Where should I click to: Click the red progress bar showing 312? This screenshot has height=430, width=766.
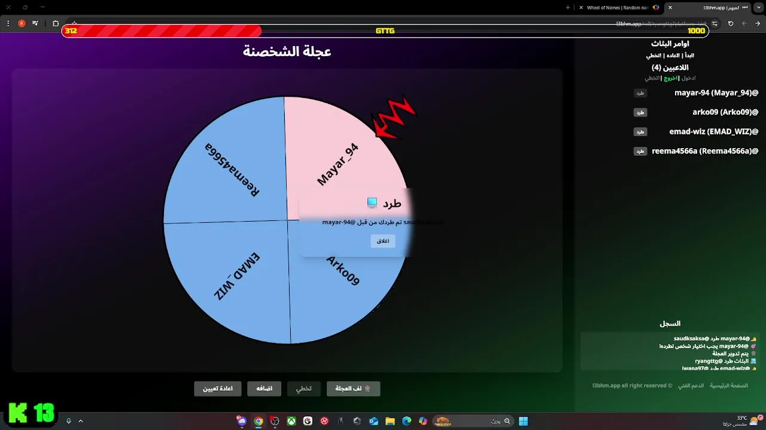coord(162,31)
